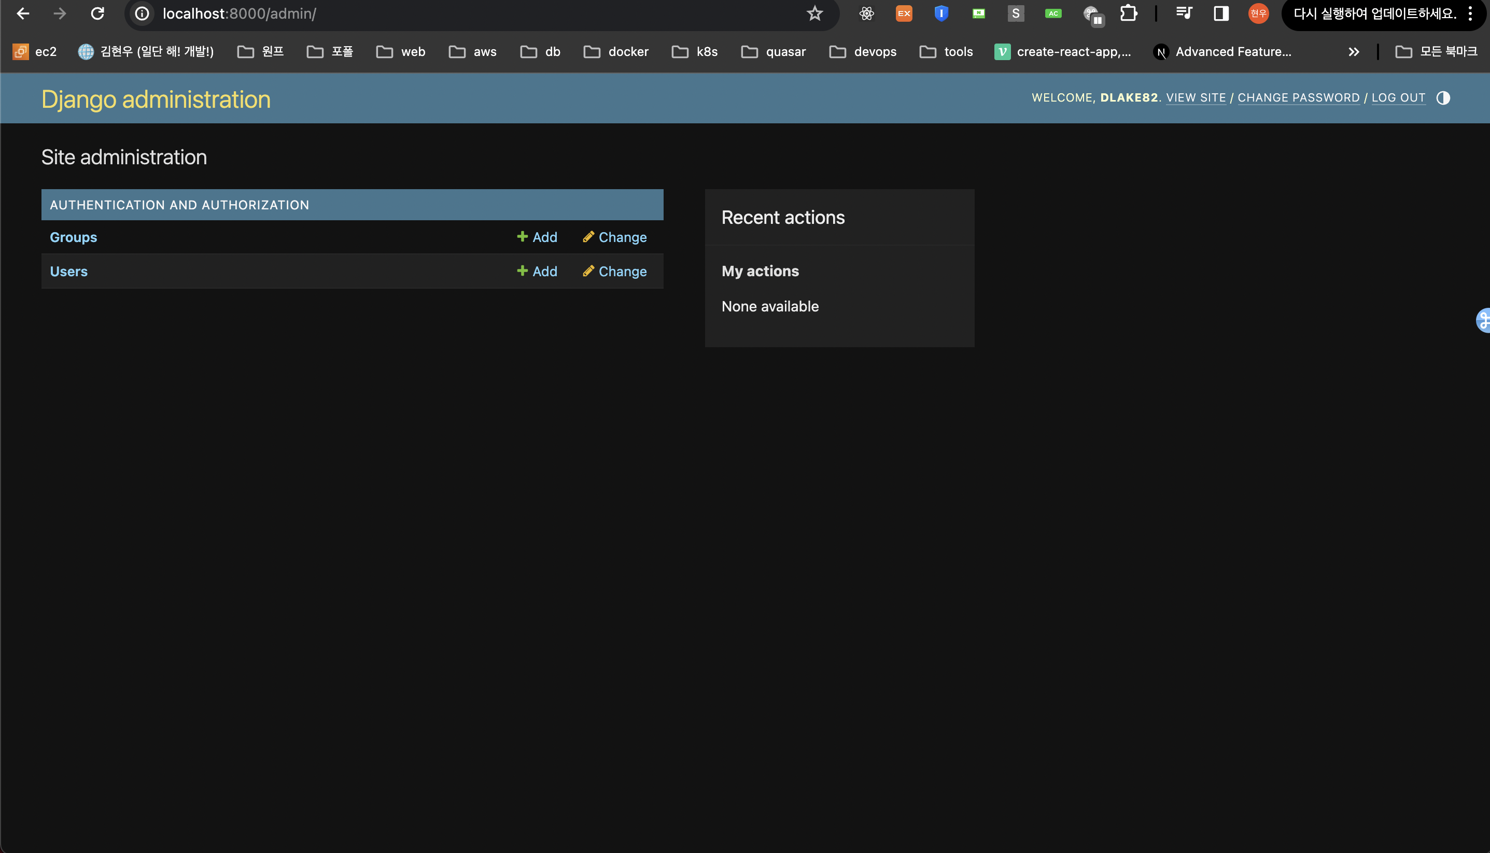Go back with the back arrow
The image size is (1490, 853).
pyautogui.click(x=23, y=13)
